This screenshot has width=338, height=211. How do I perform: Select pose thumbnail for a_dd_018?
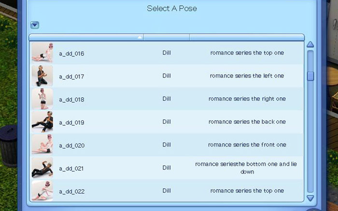(42, 99)
